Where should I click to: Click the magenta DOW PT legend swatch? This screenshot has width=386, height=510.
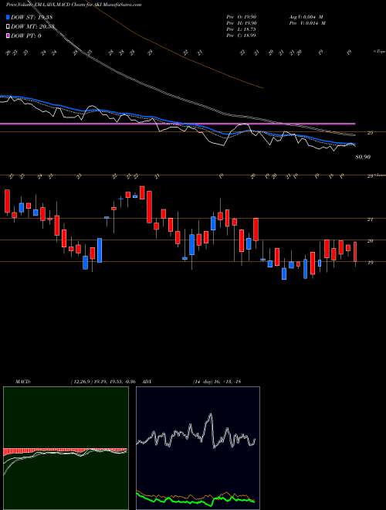tap(8, 36)
